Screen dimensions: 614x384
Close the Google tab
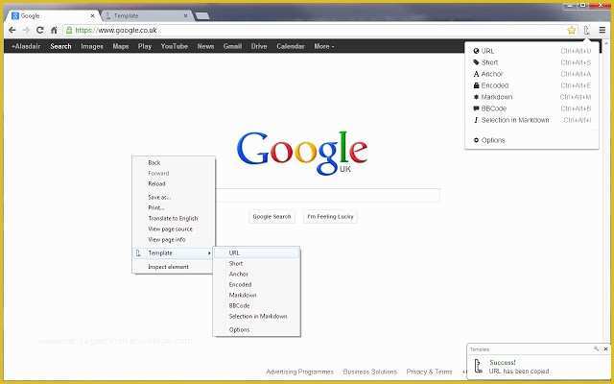click(x=93, y=16)
